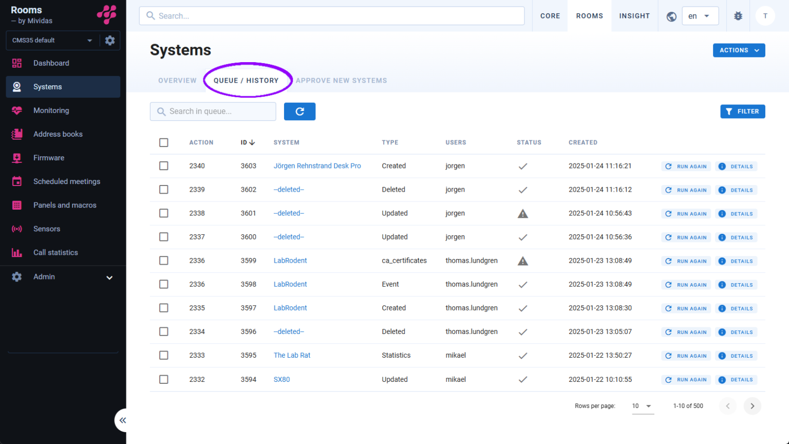
Task: Toggle the select-all checkbox in table header
Action: point(164,142)
